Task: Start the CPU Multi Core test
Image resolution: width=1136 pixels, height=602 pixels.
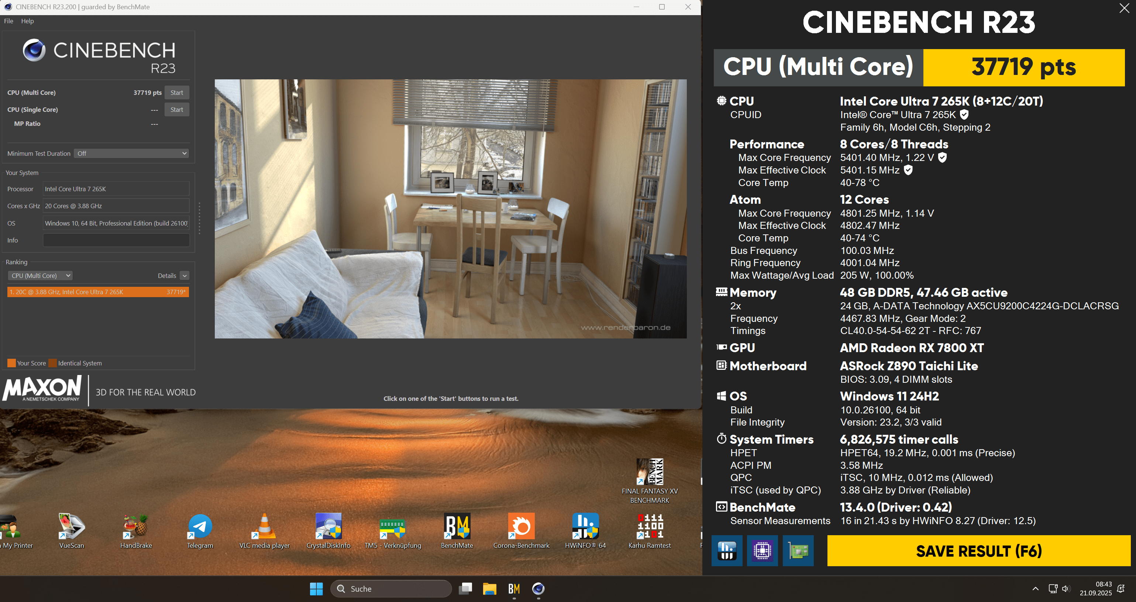Action: coord(176,93)
